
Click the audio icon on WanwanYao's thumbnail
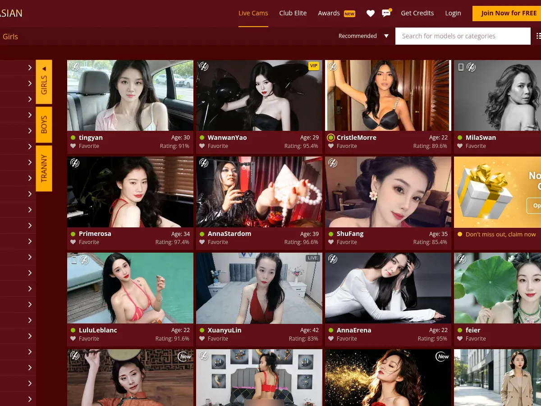(204, 67)
